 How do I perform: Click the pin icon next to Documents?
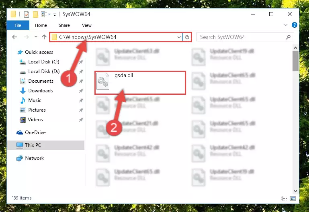tap(81, 81)
